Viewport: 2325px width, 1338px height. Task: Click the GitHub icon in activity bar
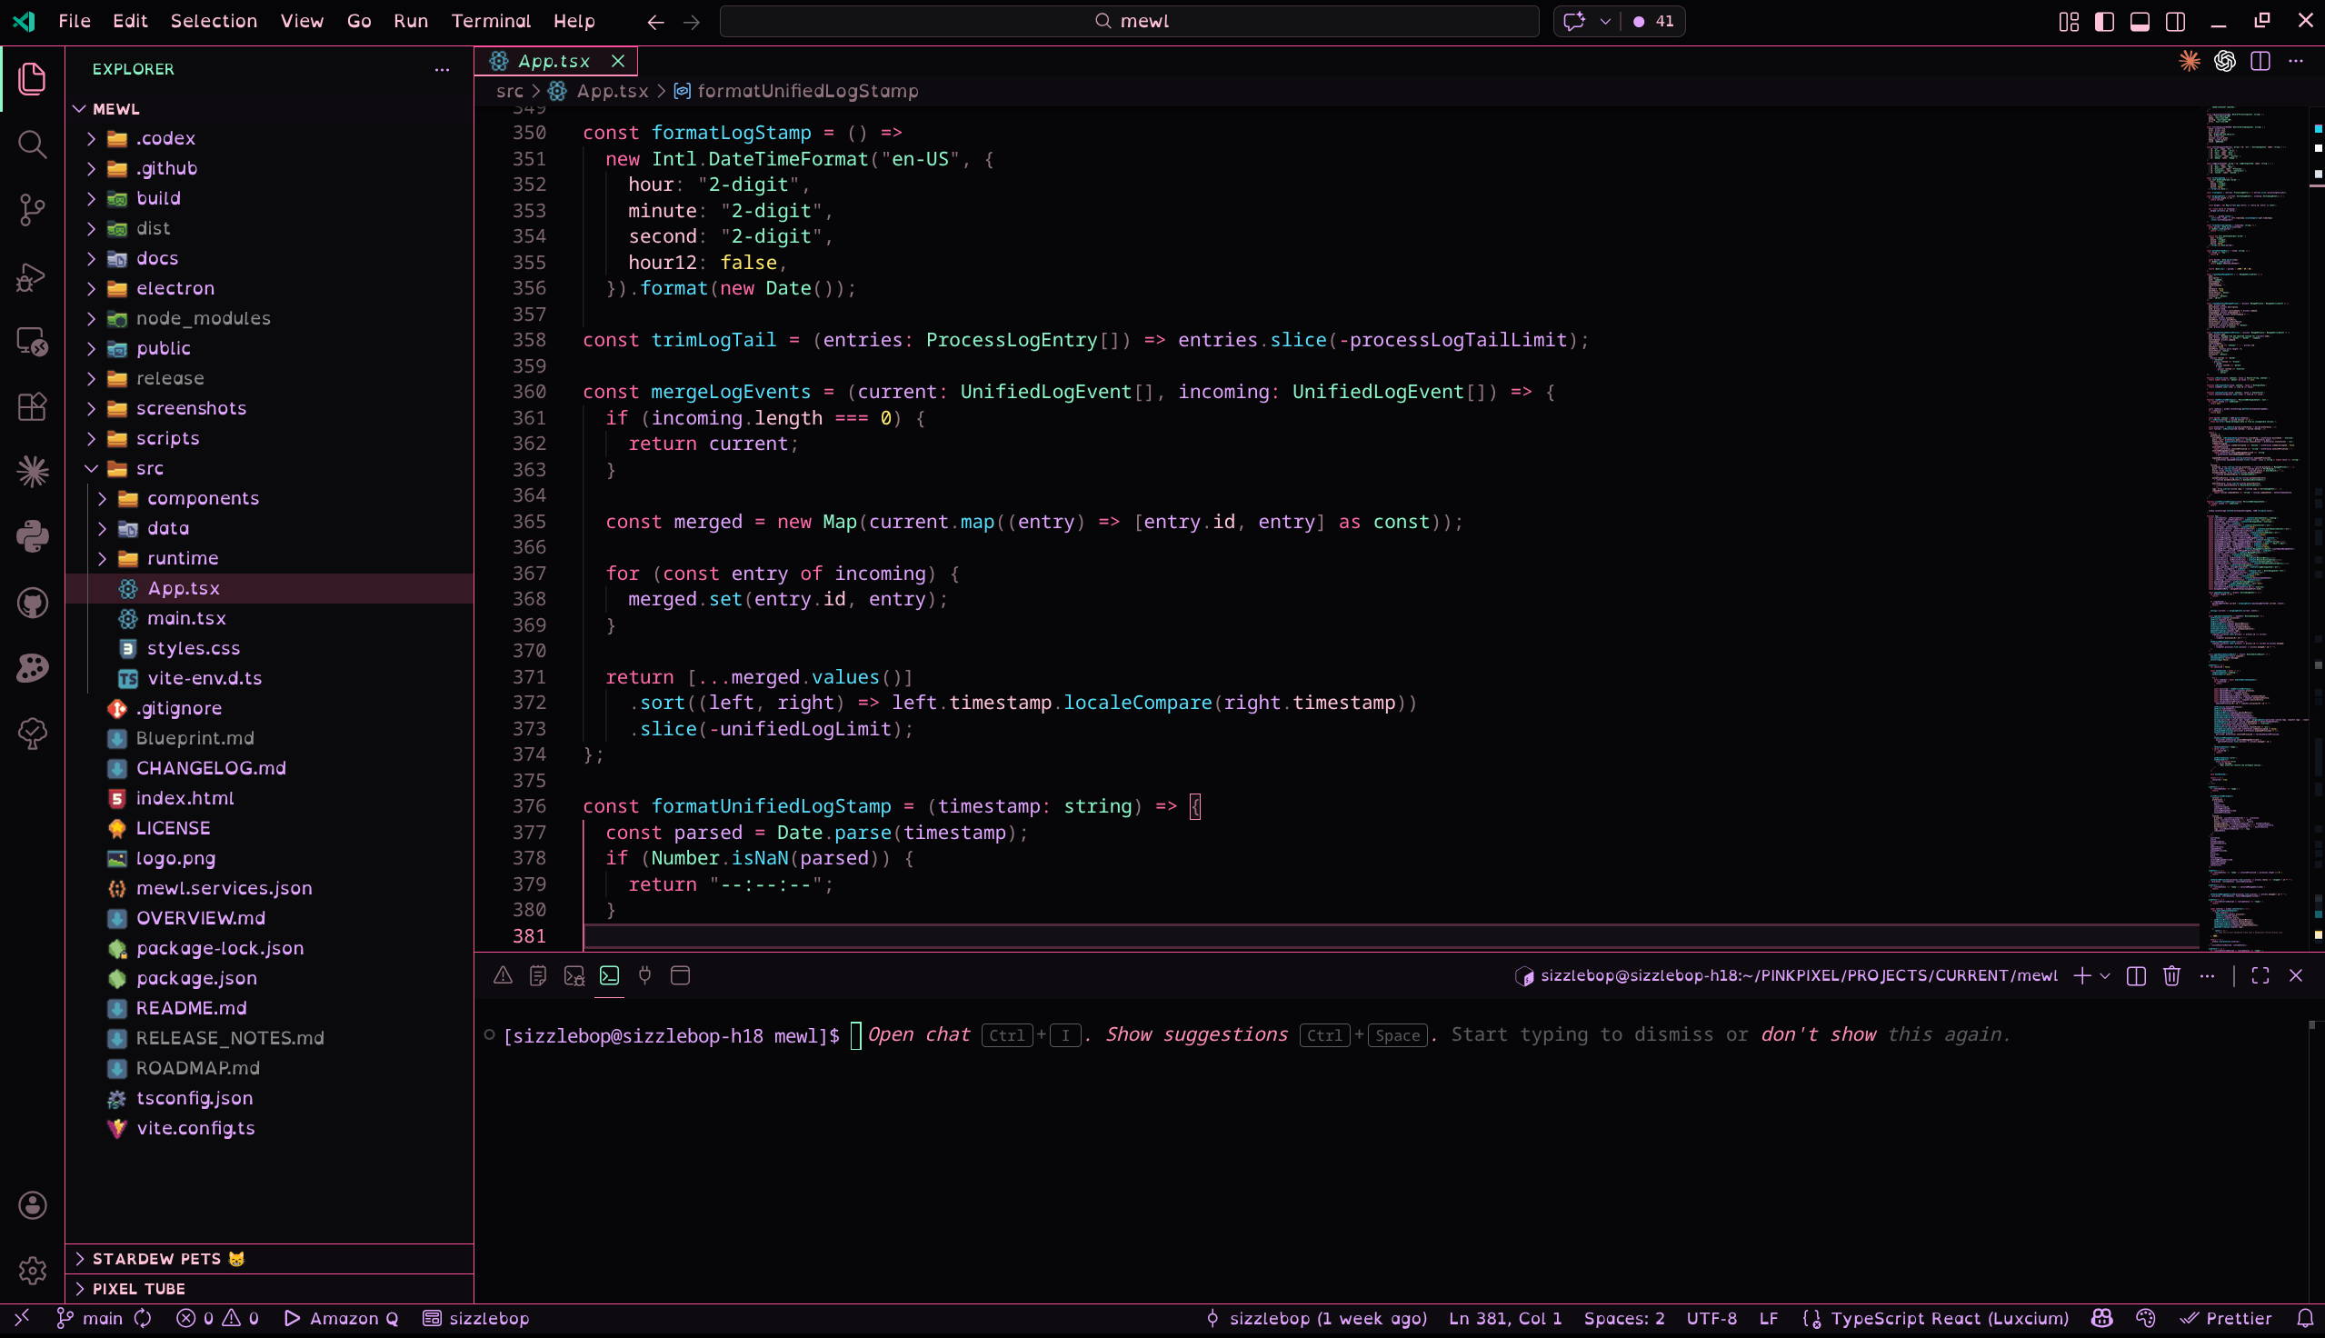[x=32, y=603]
